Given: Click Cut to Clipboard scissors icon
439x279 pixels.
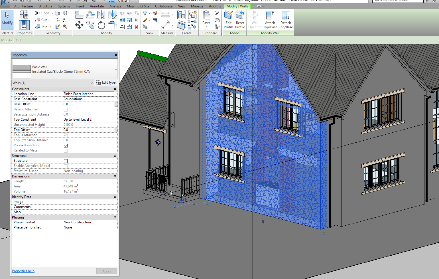Looking at the screenshot, I should 217,13.
